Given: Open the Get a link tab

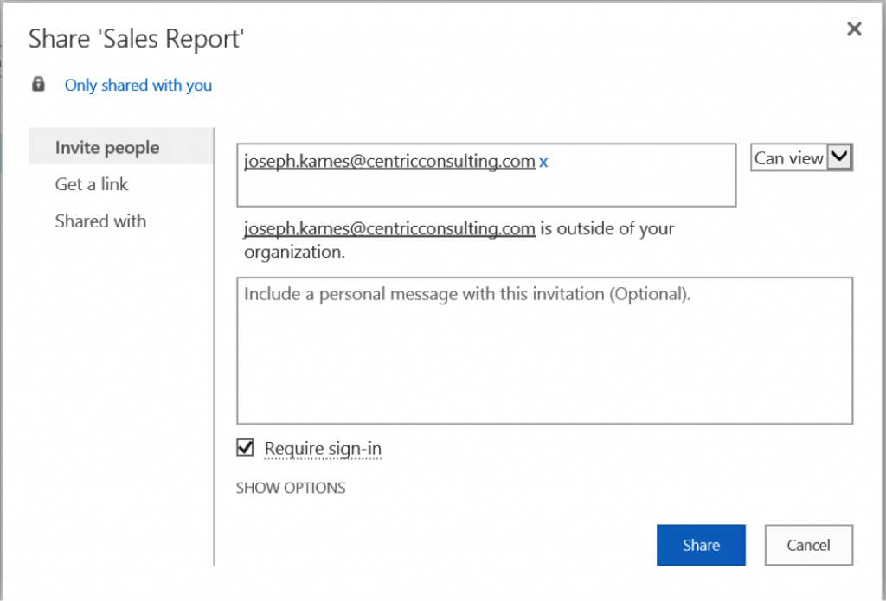Looking at the screenshot, I should click(92, 184).
